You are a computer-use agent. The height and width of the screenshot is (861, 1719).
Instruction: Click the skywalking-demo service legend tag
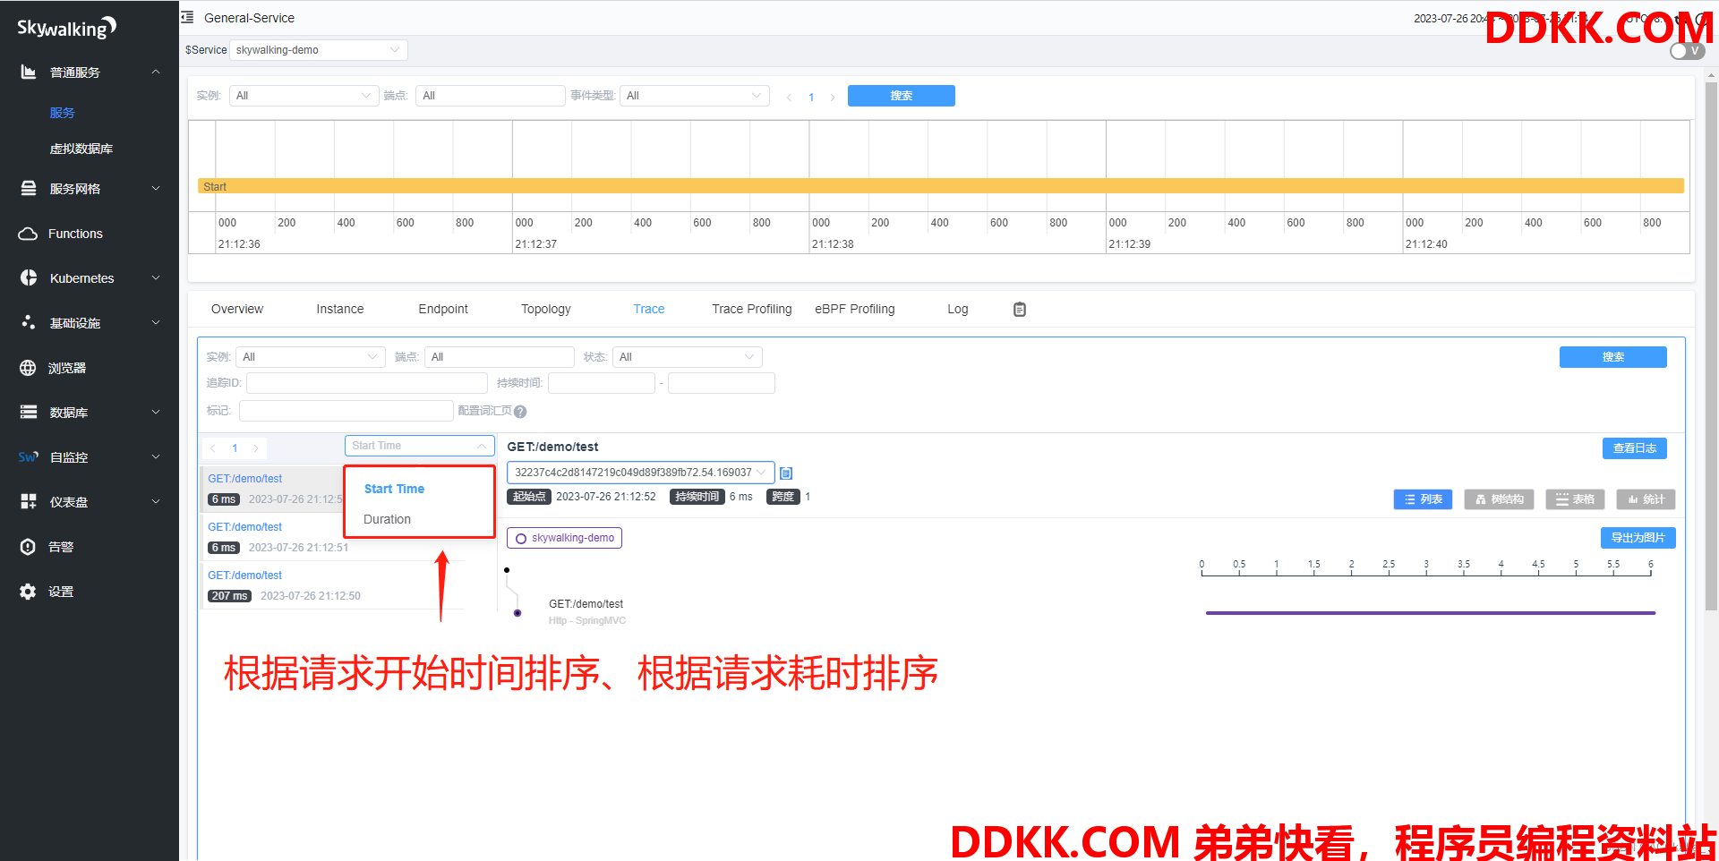pyautogui.click(x=565, y=538)
